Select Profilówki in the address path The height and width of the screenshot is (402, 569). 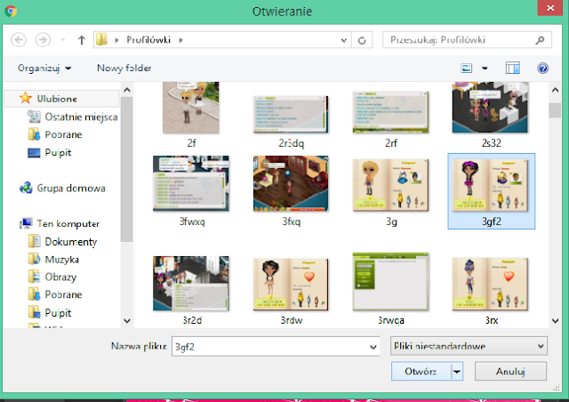(x=148, y=40)
